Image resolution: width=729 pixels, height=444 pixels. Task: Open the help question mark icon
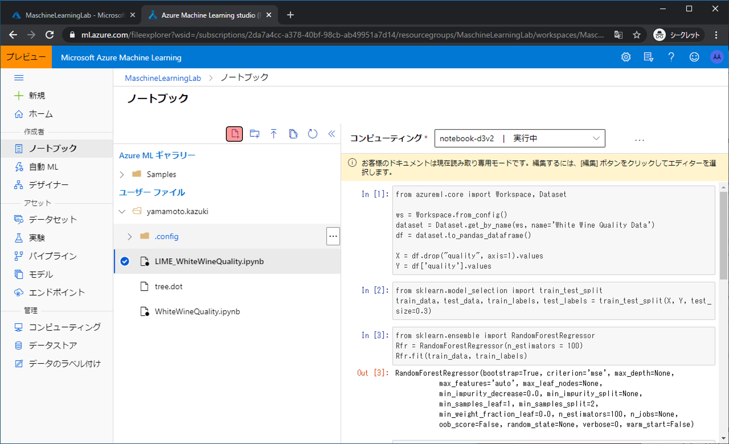(x=671, y=57)
